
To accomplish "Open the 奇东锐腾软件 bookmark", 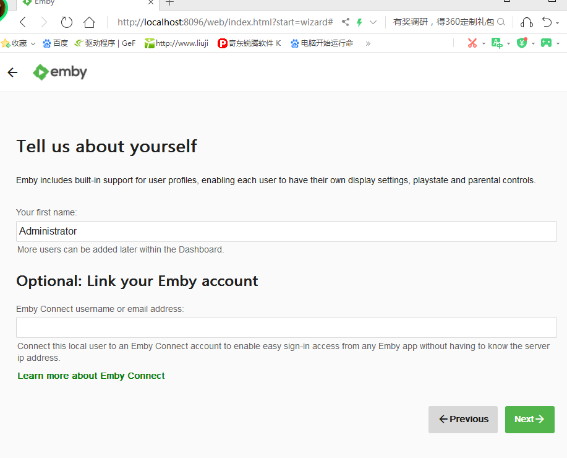I will pos(249,43).
